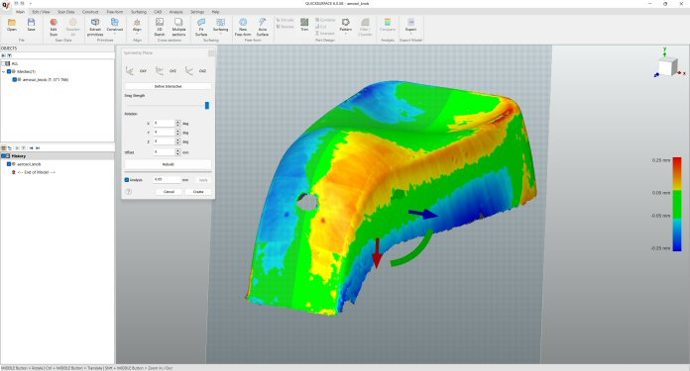Screen dimensions: 690x371
Task: Toggle the aerosol_knob mesh checkbox in Objects
Action: point(15,80)
